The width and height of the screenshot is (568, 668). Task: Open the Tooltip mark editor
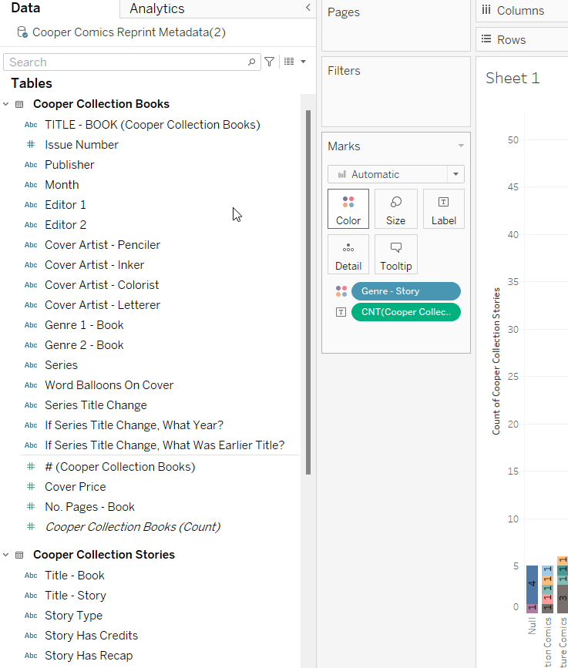click(x=395, y=254)
